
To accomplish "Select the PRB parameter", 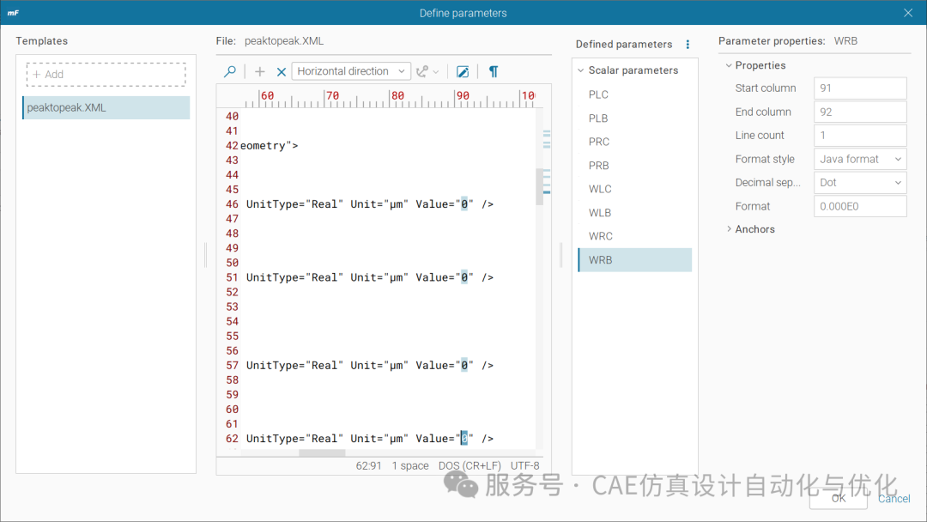I will click(635, 166).
